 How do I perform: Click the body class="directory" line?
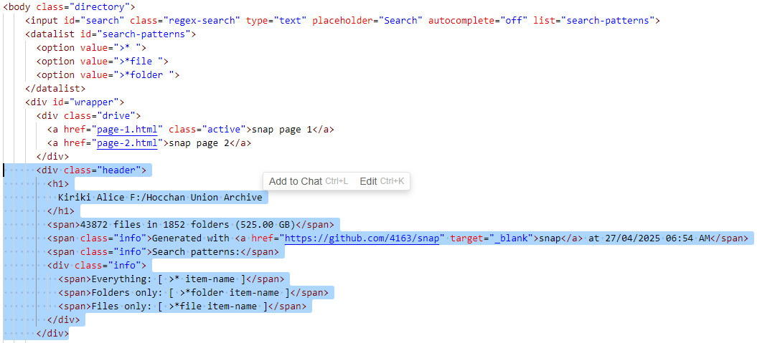[x=69, y=6]
